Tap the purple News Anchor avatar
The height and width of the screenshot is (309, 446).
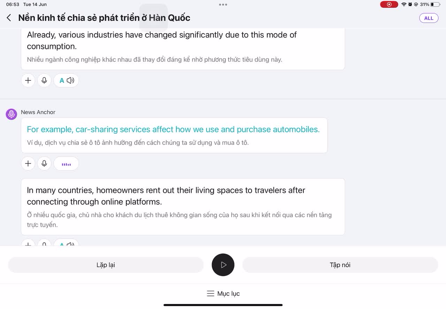pyautogui.click(x=11, y=114)
